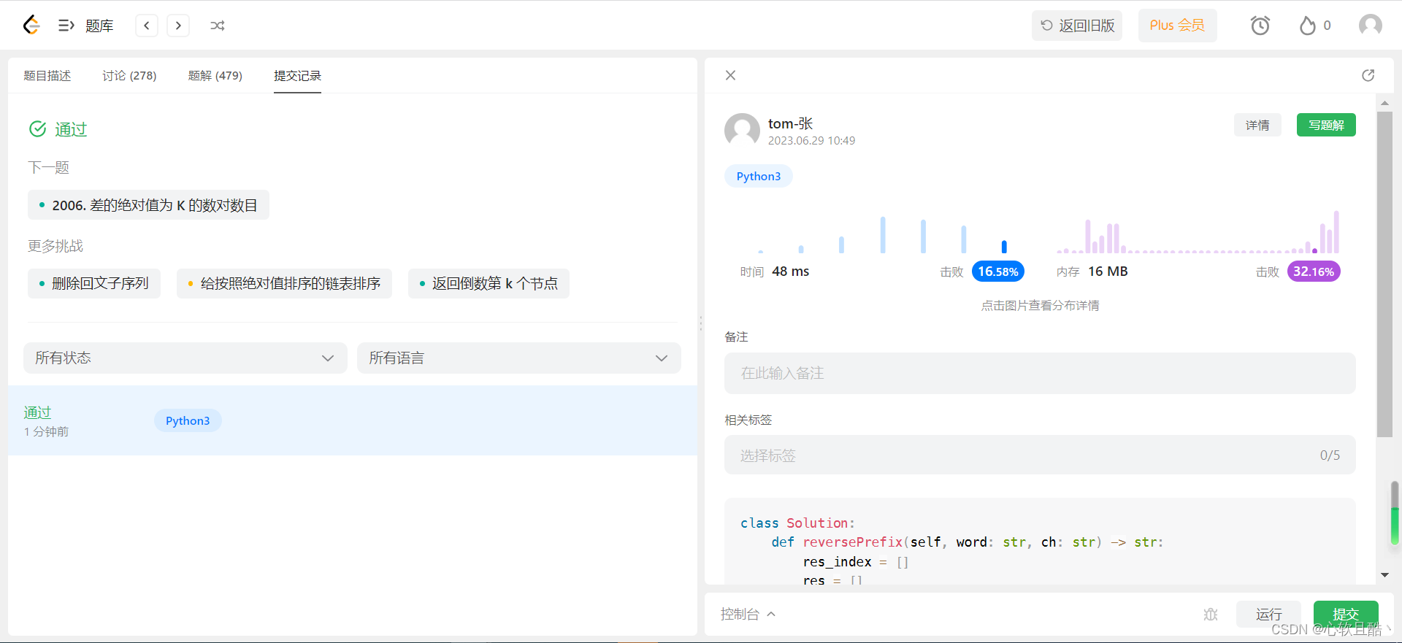Viewport: 1402px width, 643px height.
Task: Open the memory distribution chart
Action: [1198, 232]
